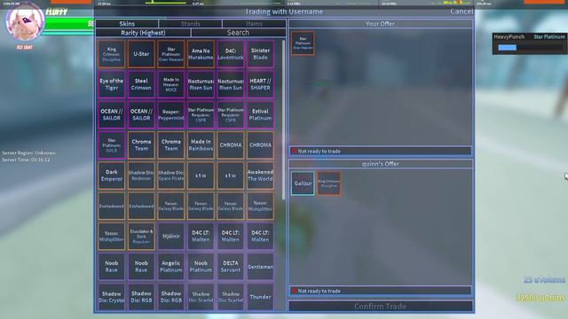Inspect Galizur in quinn's Offer
The image size is (568, 319).
(x=303, y=183)
